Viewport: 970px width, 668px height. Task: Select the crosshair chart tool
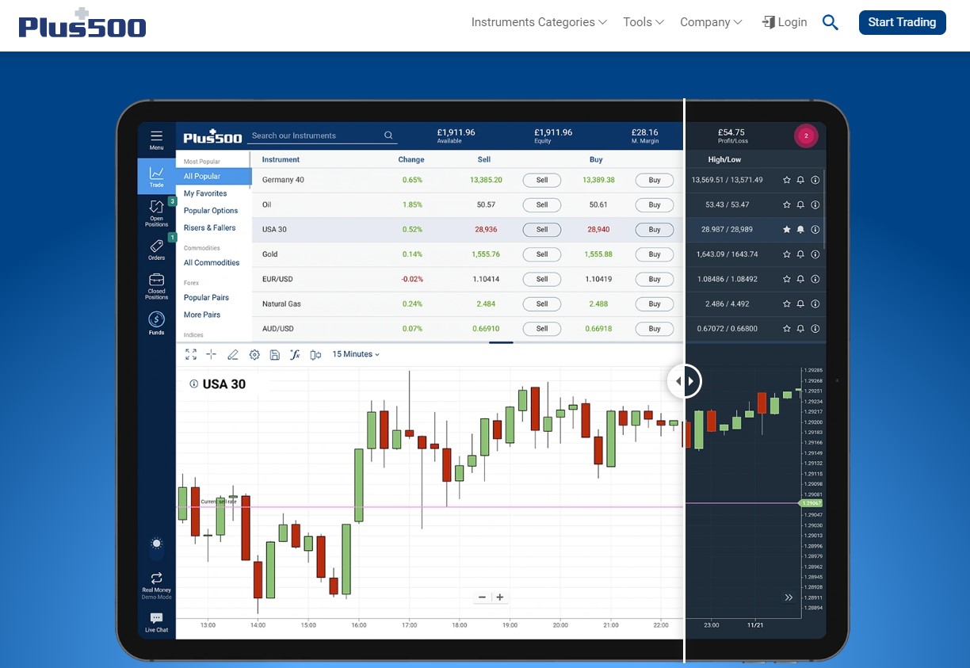click(211, 354)
